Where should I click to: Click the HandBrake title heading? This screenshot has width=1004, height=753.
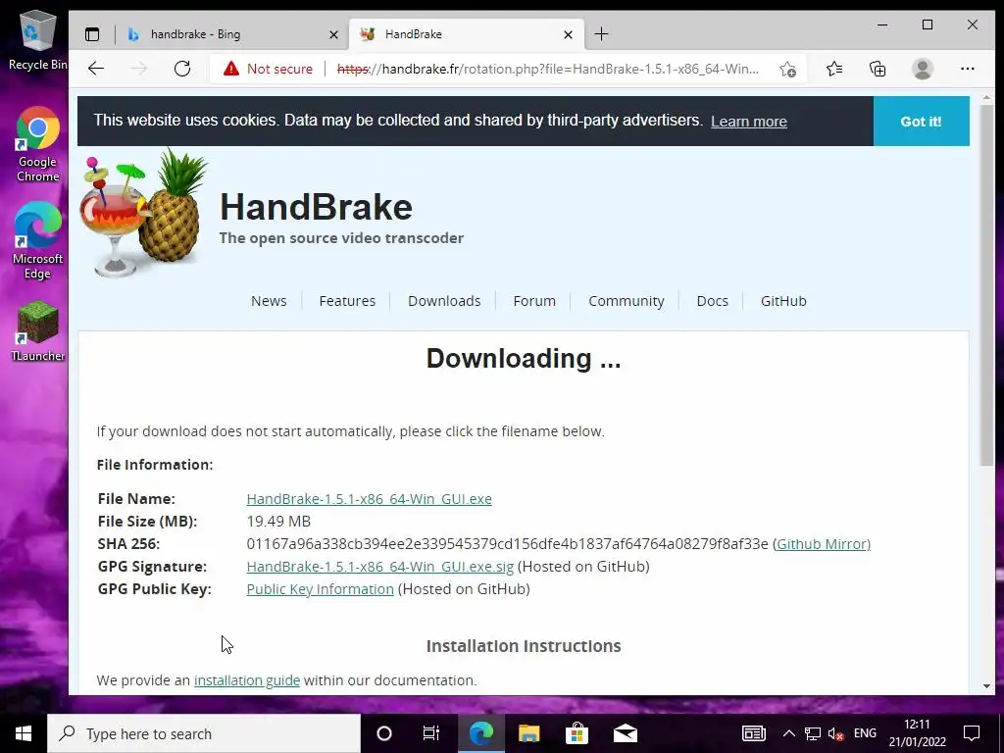coord(316,207)
